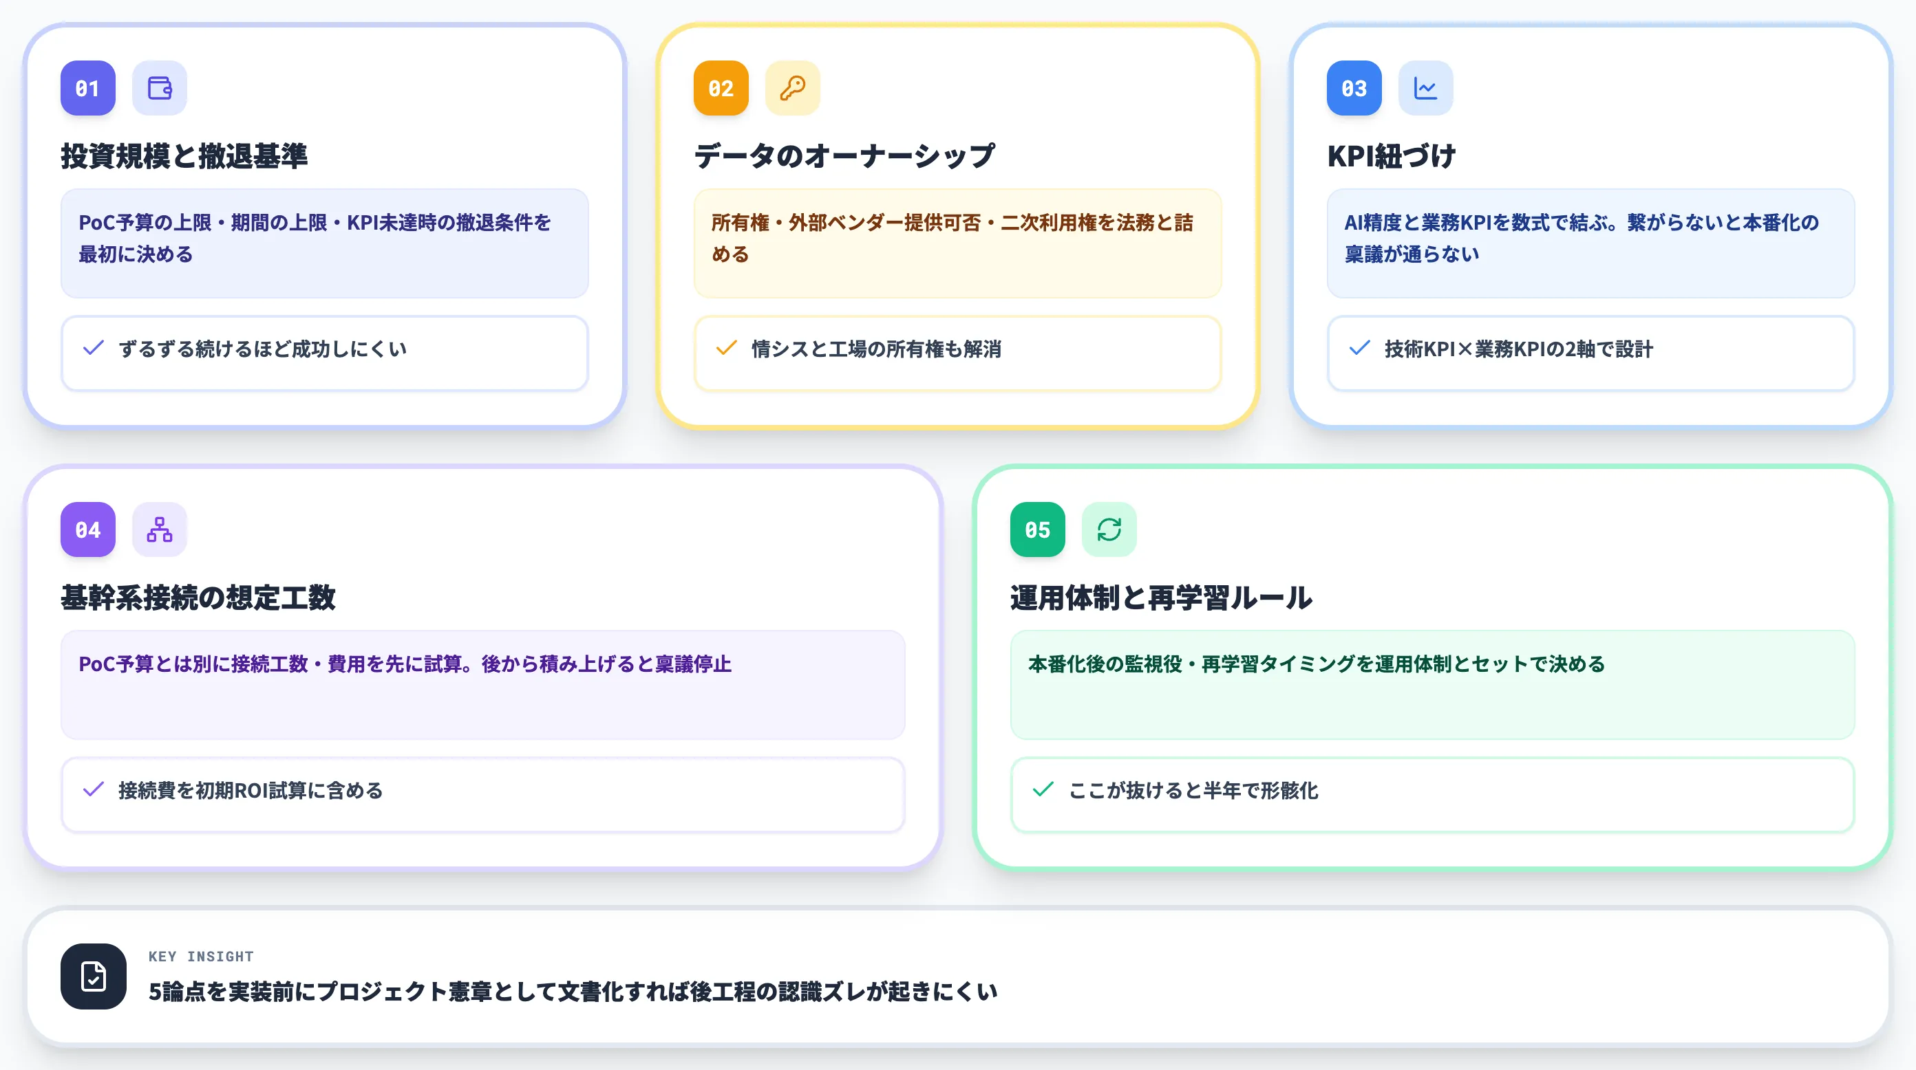1916x1070 pixels.
Task: Click the 01 number badge
Action: click(x=88, y=88)
